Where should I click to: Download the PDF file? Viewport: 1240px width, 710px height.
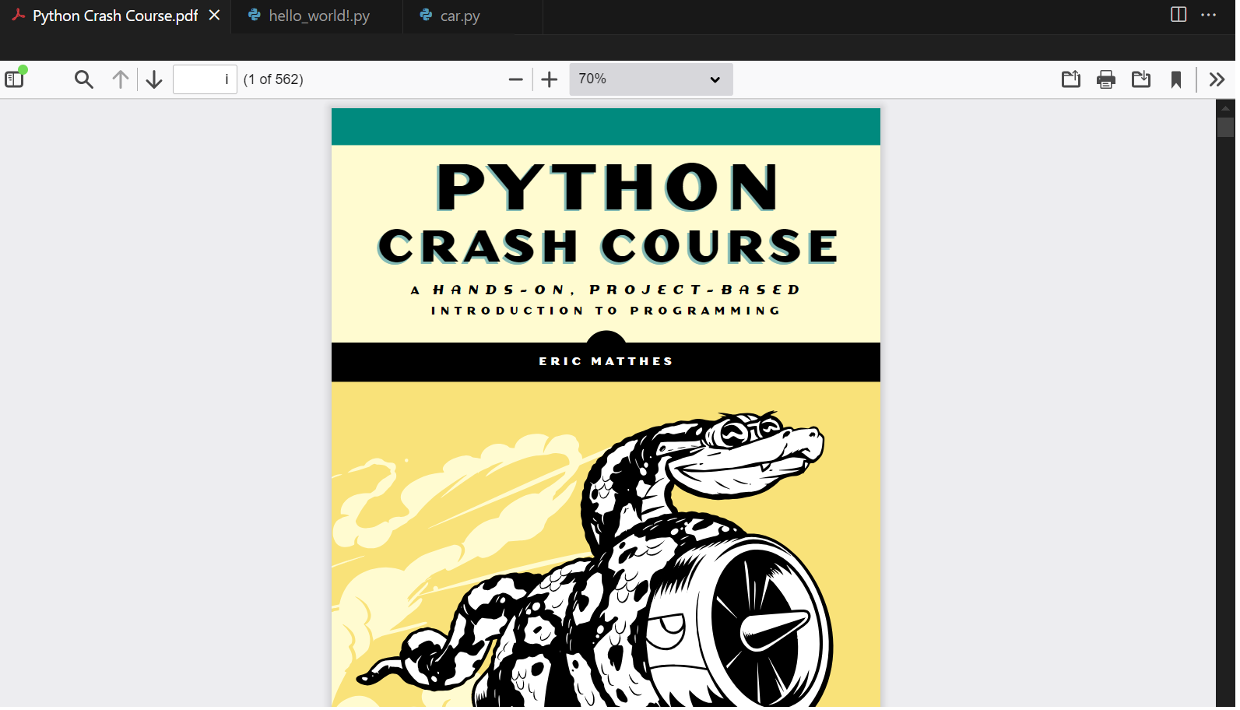(1141, 79)
